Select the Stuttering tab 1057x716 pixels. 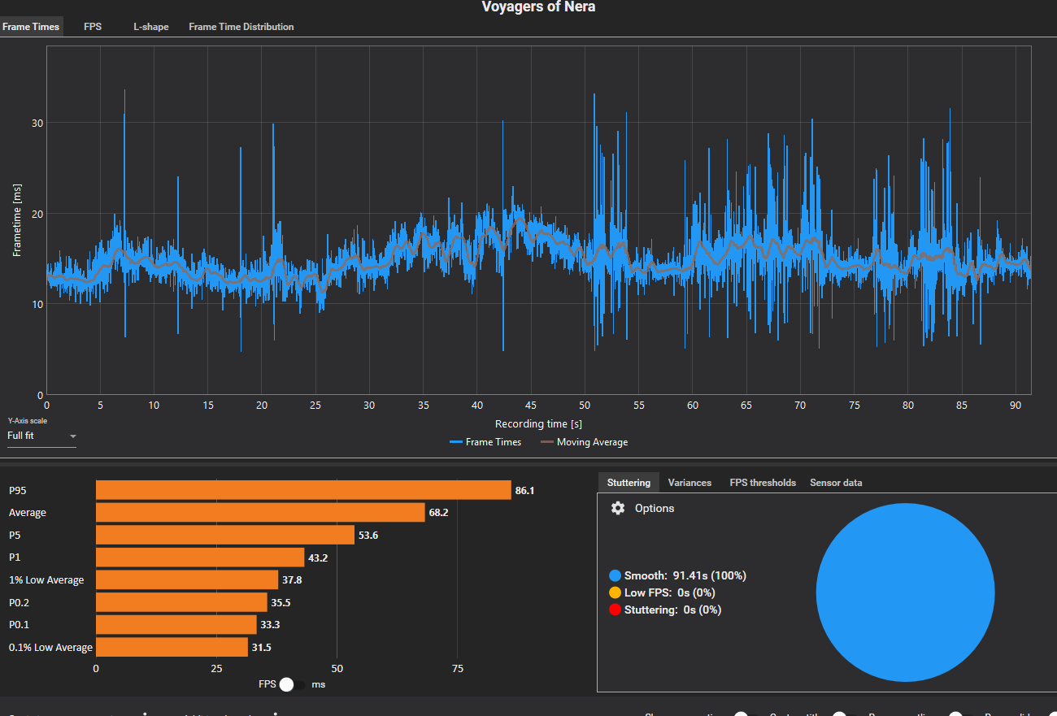pyautogui.click(x=629, y=483)
